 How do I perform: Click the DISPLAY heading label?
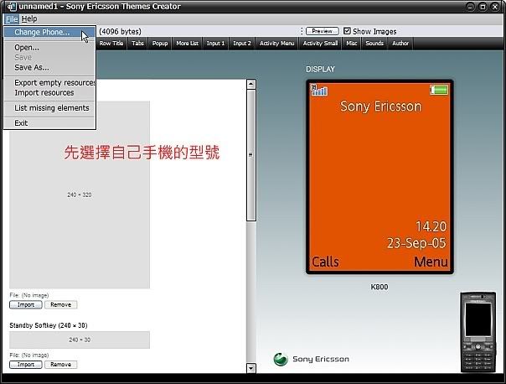[x=320, y=69]
